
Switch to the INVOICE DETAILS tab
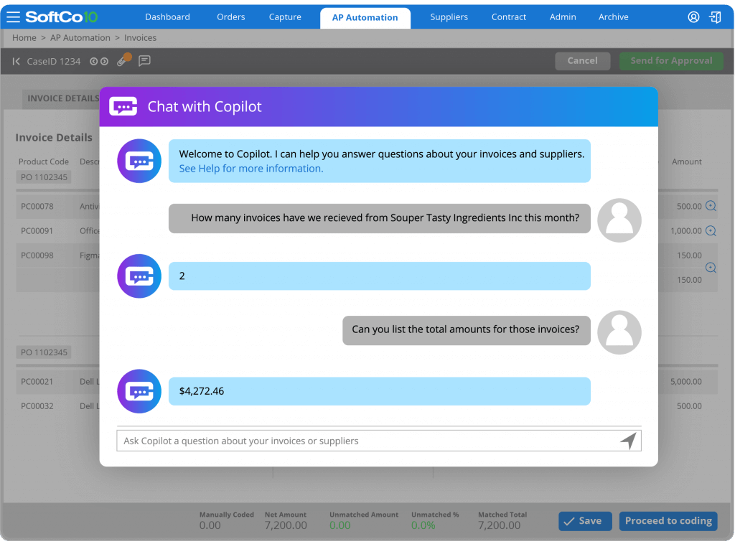(x=62, y=98)
